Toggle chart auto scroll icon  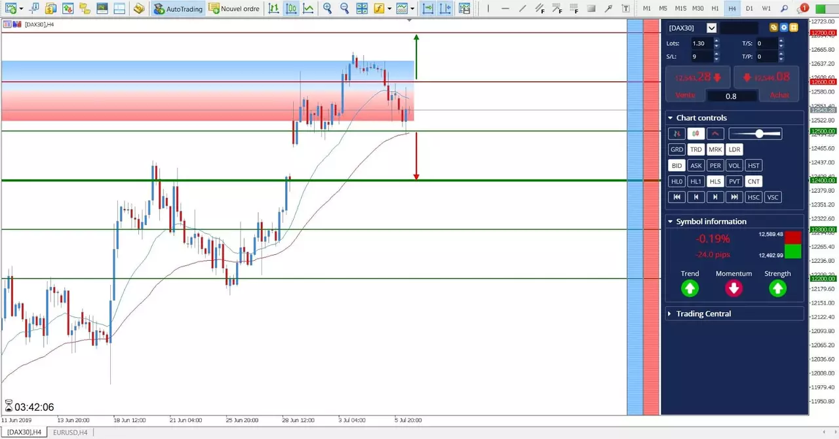[428, 9]
